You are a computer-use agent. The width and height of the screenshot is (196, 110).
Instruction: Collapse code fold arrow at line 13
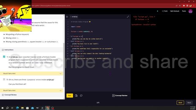70,51
